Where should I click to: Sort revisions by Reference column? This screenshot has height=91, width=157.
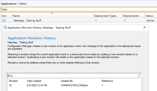pos(110,81)
